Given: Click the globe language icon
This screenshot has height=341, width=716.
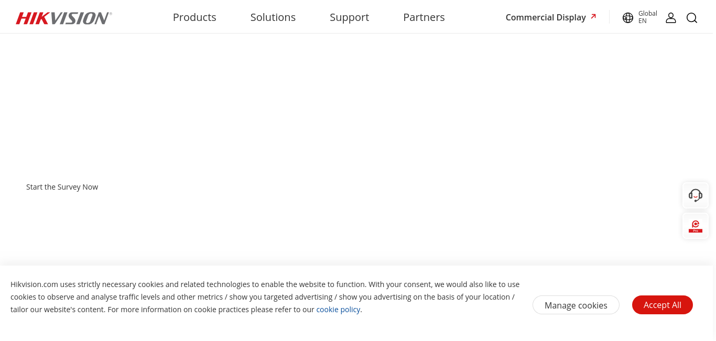Looking at the screenshot, I should click(628, 18).
